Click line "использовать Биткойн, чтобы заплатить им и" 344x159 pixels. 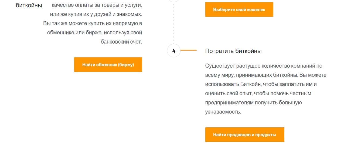[x=261, y=84]
